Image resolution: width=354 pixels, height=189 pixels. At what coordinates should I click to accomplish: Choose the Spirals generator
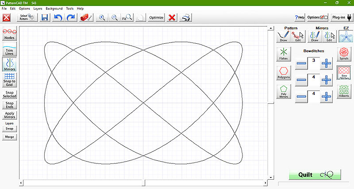[344, 54]
